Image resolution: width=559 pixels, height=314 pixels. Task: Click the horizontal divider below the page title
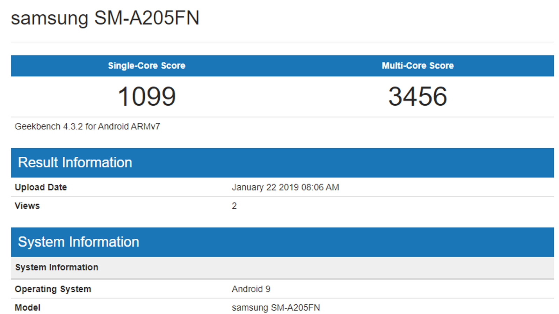pyautogui.click(x=282, y=42)
